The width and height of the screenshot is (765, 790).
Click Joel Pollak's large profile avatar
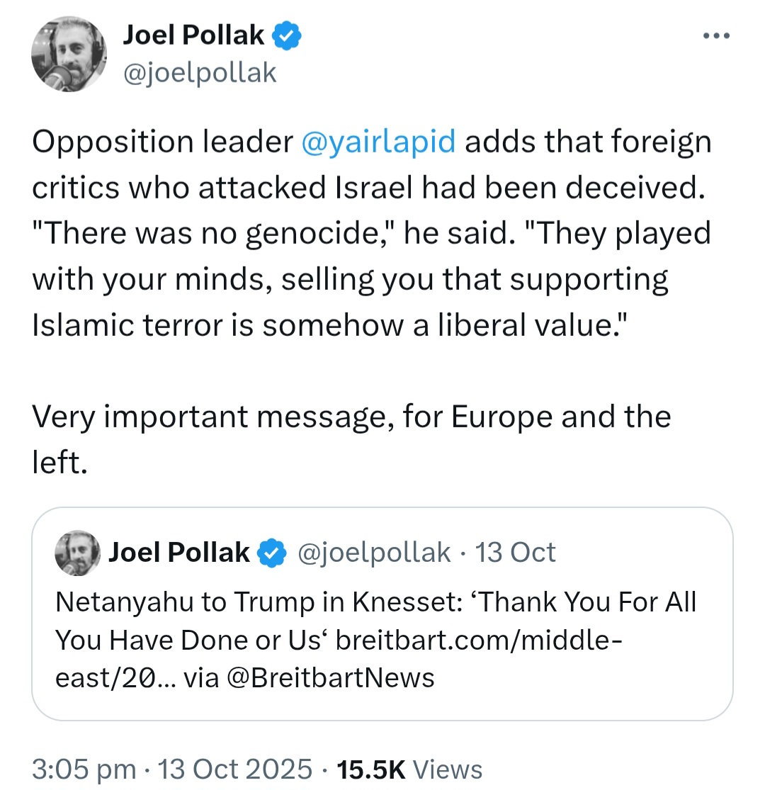[x=69, y=56]
